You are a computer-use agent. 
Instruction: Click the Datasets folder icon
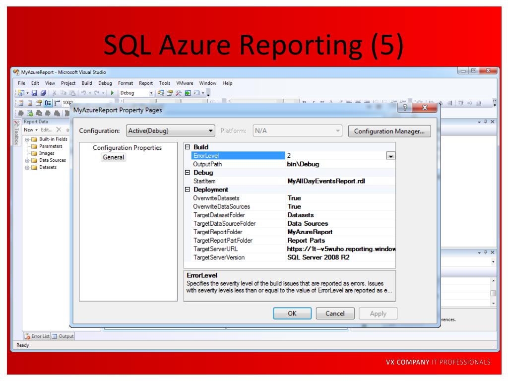tap(34, 168)
